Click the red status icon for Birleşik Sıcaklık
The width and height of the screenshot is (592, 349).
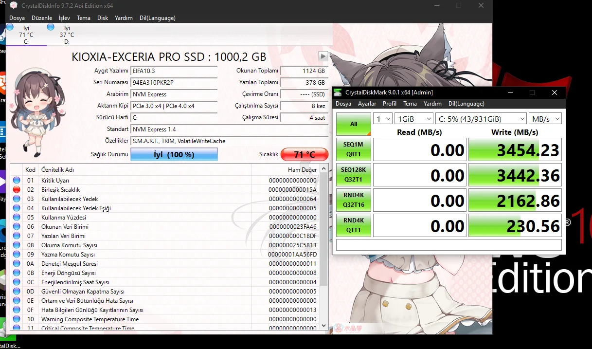(x=17, y=190)
